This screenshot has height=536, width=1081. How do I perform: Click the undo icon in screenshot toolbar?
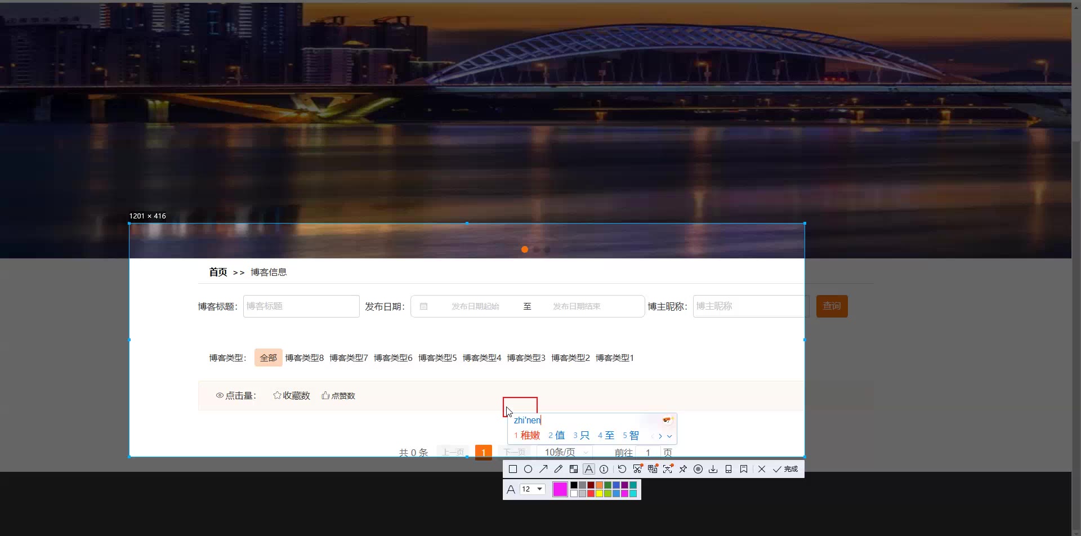pos(622,469)
